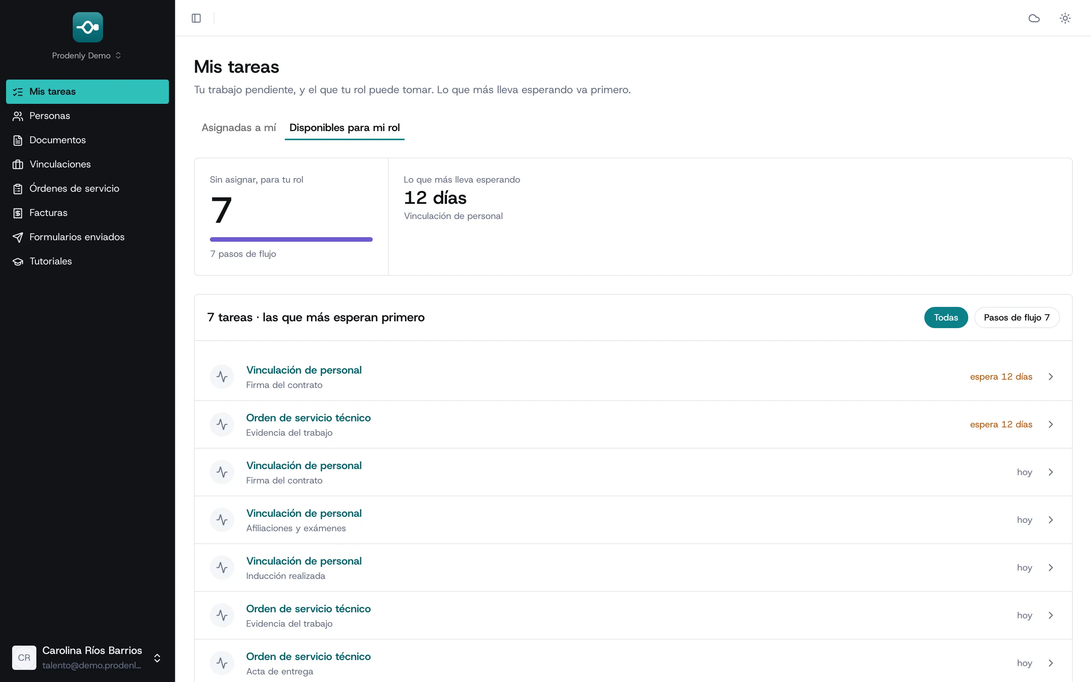Select the Todas filter pill
Image resolution: width=1091 pixels, height=682 pixels.
[946, 318]
